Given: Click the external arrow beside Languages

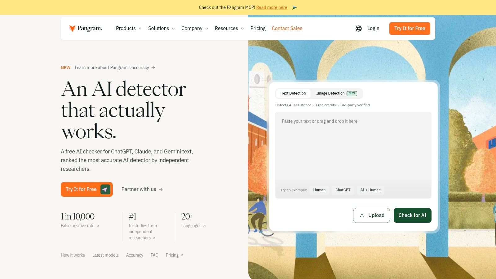Looking at the screenshot, I should [x=204, y=226].
